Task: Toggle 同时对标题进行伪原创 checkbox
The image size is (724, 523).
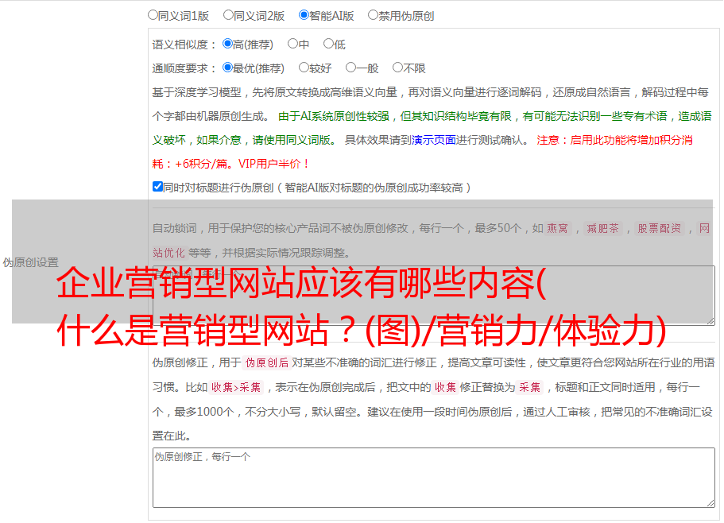Action: pos(157,187)
